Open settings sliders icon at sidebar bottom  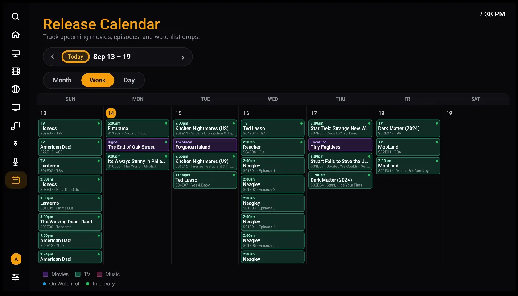16,277
